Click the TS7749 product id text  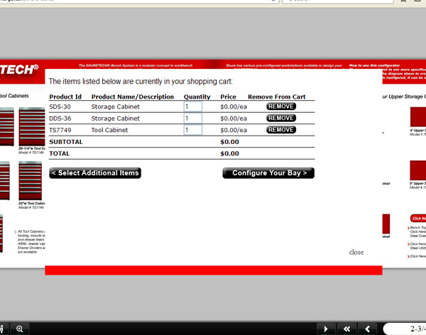pyautogui.click(x=60, y=130)
